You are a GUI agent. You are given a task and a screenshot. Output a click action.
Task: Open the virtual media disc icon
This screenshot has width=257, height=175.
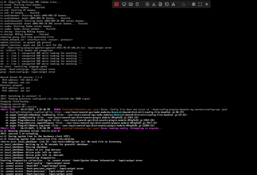[x=147, y=4]
